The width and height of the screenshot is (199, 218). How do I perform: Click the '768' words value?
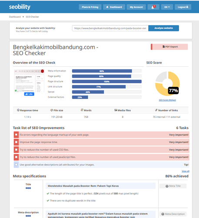coord(86,117)
